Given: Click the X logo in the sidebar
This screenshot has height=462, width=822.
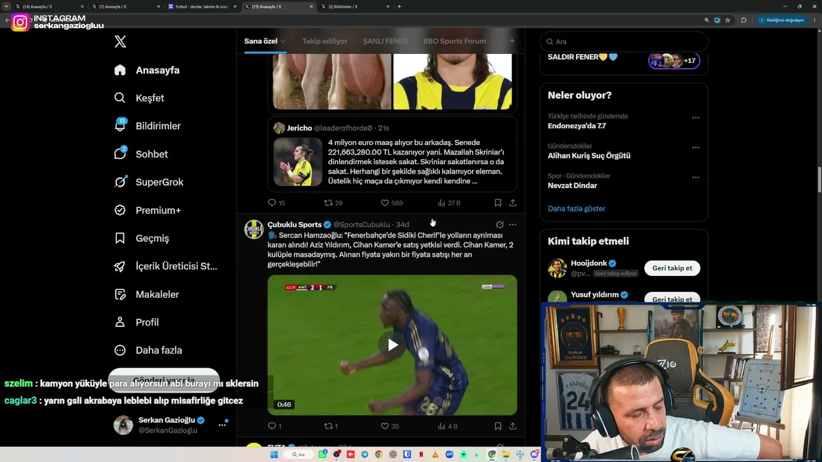Looking at the screenshot, I should [x=120, y=42].
